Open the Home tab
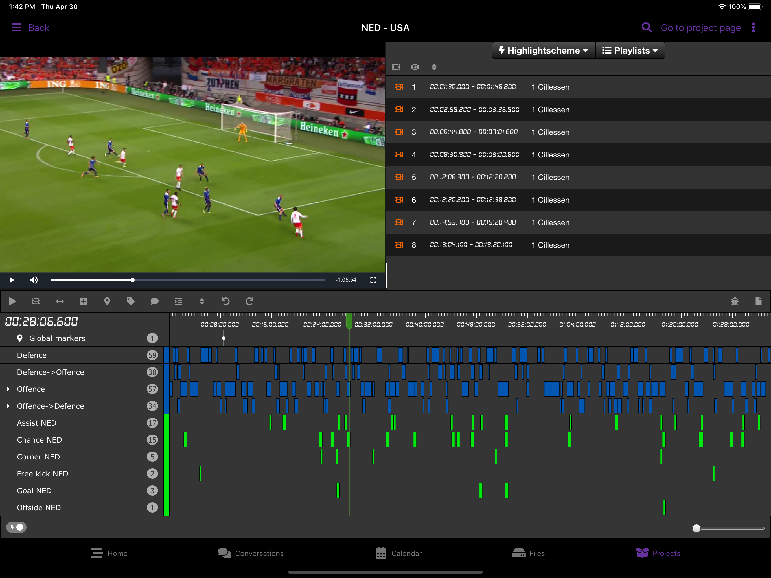 [x=109, y=553]
